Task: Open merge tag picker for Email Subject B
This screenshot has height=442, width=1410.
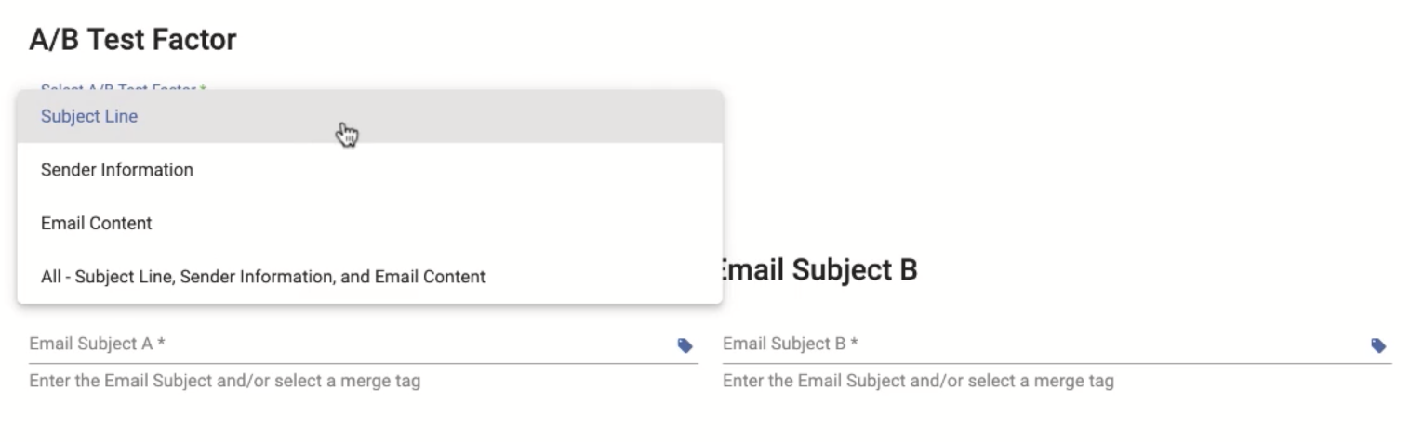Action: 1378,345
